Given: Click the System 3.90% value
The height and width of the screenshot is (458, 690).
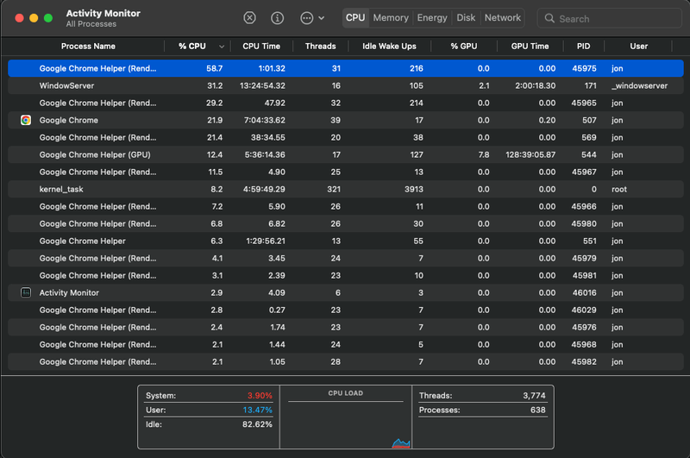Looking at the screenshot, I should 260,396.
